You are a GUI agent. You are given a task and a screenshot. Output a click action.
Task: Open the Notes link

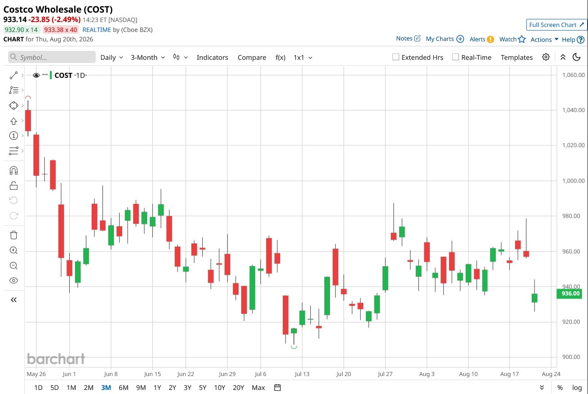[404, 39]
